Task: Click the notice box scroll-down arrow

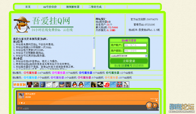Action: point(94,68)
